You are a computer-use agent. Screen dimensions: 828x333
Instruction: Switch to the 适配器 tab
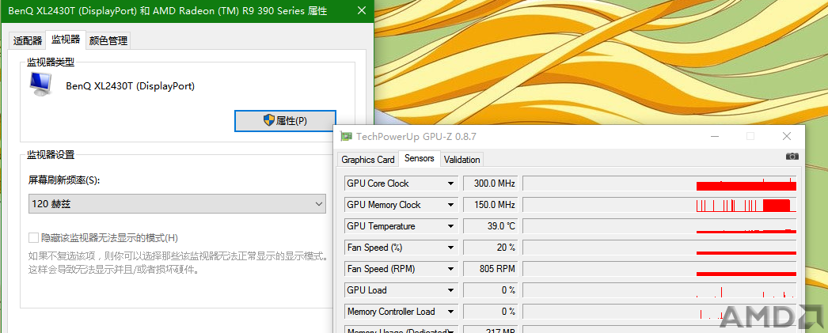pos(28,40)
